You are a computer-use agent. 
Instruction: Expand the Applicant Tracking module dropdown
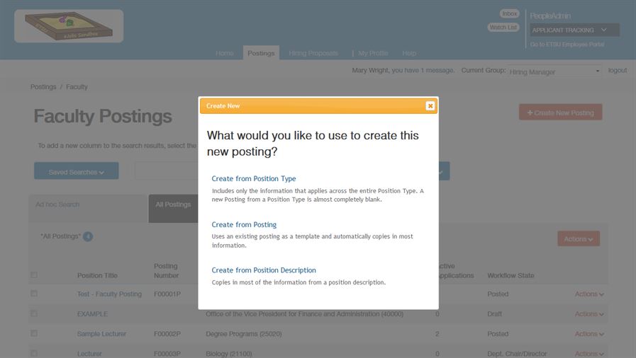coord(574,30)
